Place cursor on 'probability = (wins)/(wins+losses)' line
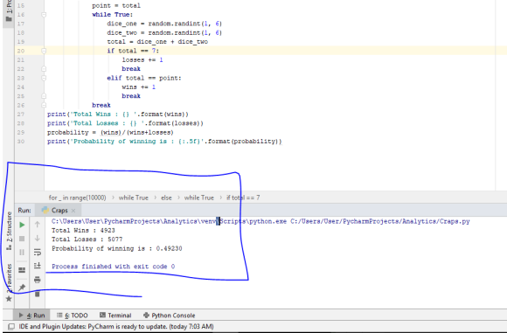The height and width of the screenshot is (333, 507). (110, 132)
